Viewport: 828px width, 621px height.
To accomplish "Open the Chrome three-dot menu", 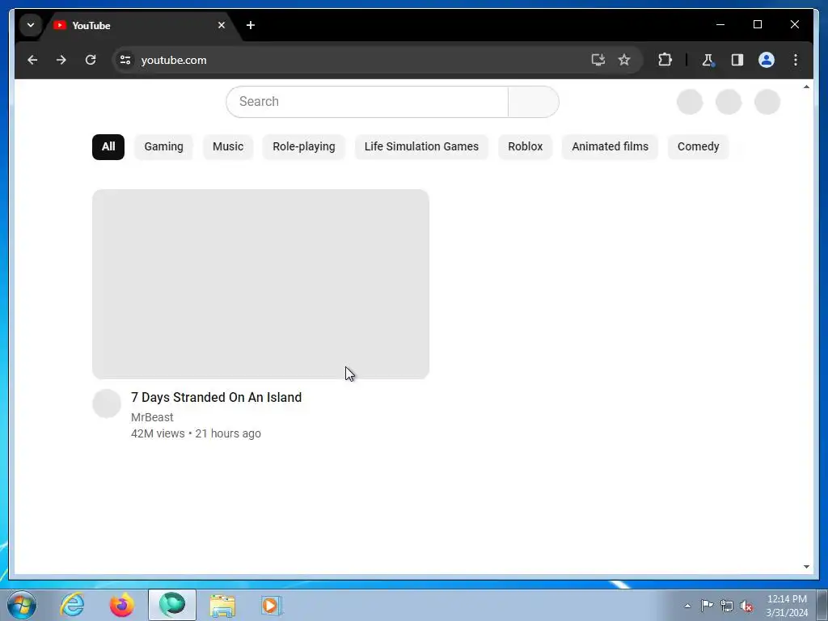I will 796,60.
